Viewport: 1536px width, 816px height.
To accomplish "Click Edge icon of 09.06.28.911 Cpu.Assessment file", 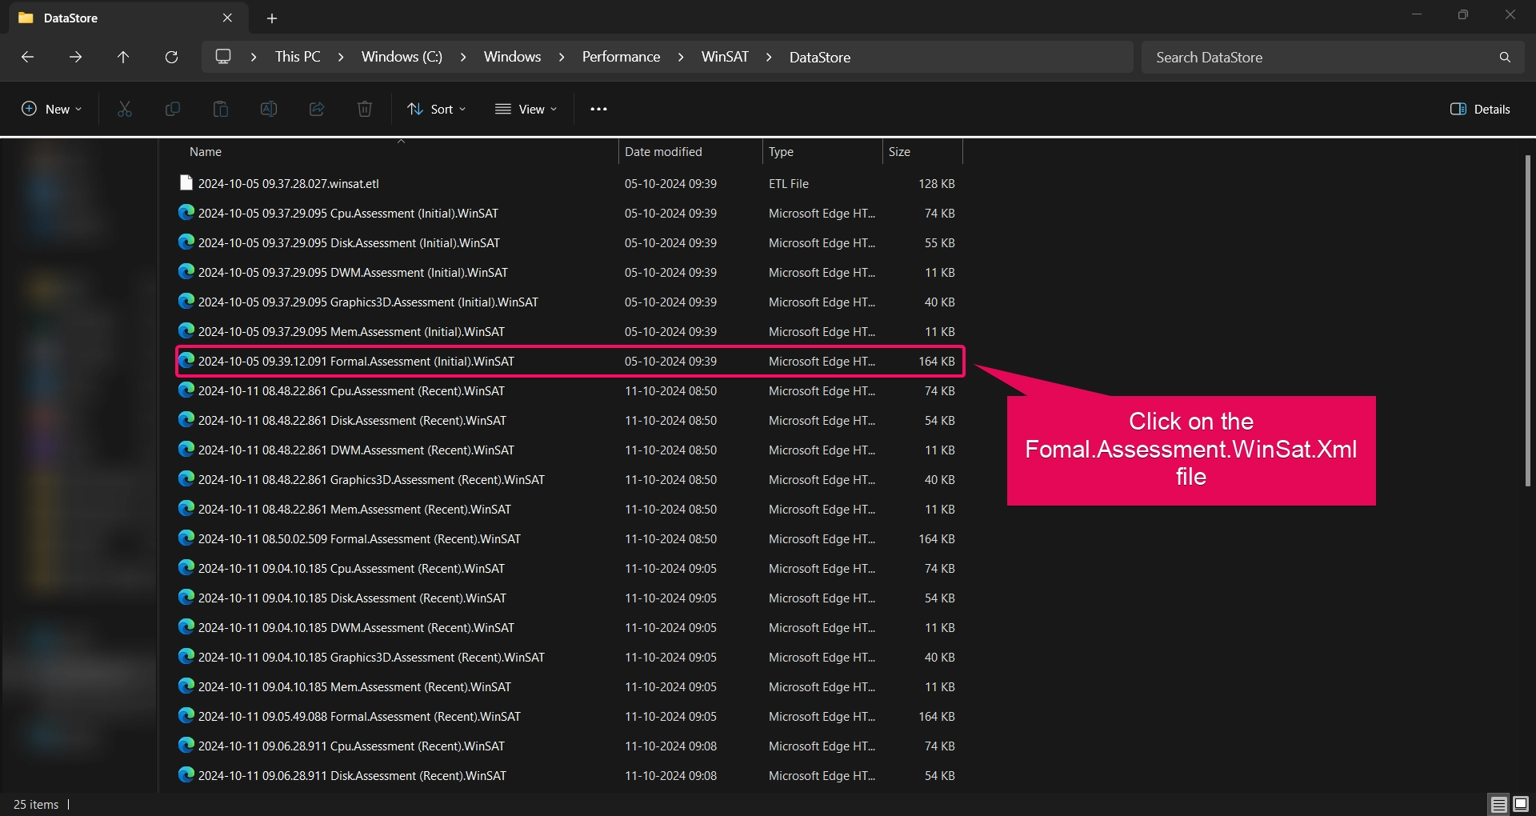I will tap(186, 746).
